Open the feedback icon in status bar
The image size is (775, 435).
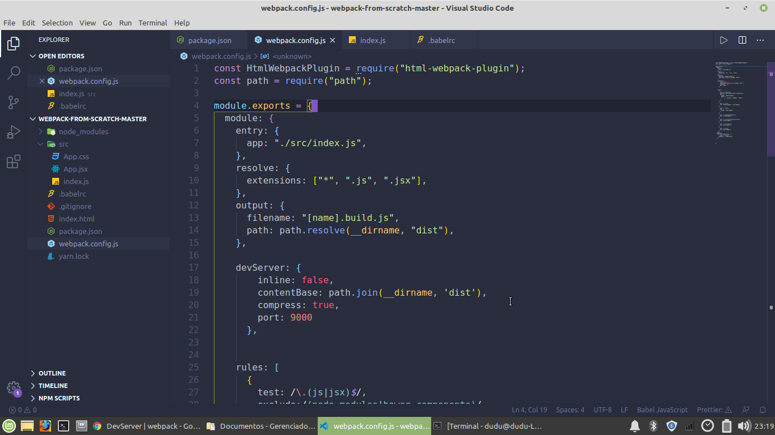tap(746, 410)
